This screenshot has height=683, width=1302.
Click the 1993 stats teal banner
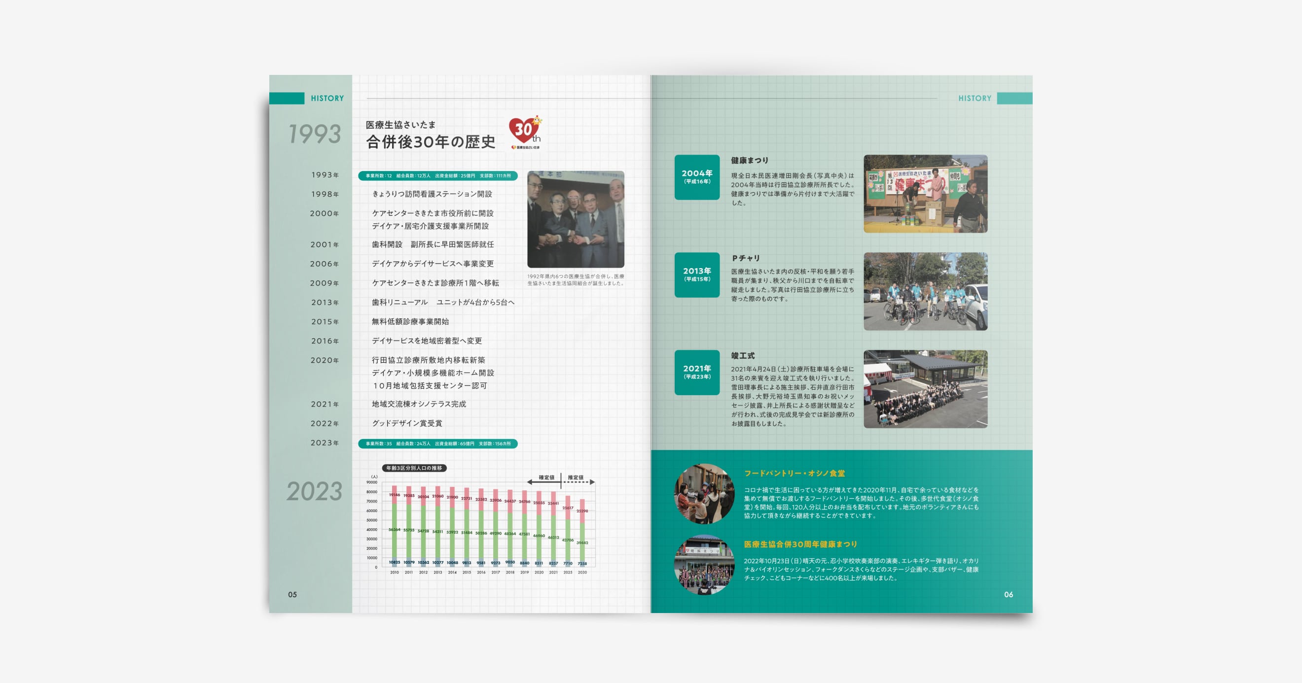tap(438, 176)
